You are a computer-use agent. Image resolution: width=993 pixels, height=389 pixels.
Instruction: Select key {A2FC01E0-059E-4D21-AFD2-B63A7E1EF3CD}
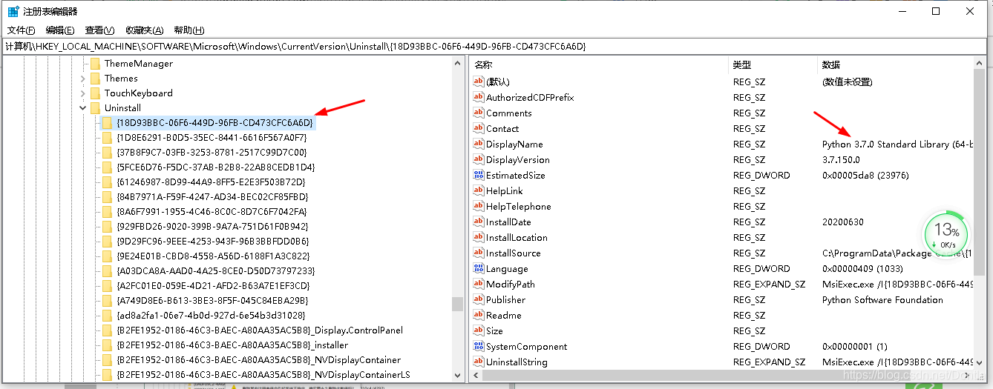coord(213,285)
